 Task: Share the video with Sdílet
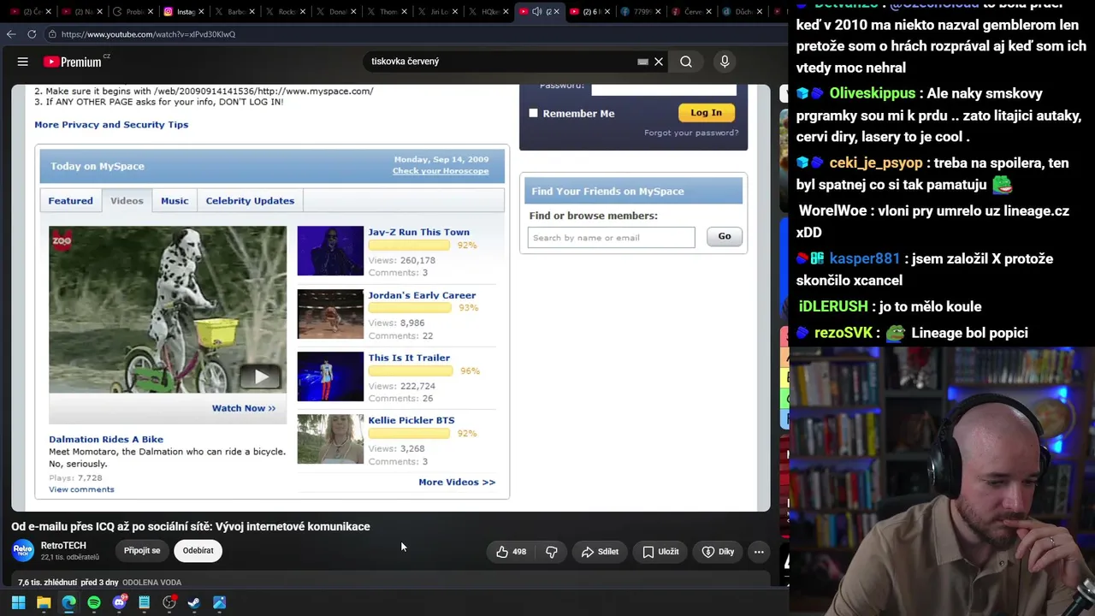(600, 552)
